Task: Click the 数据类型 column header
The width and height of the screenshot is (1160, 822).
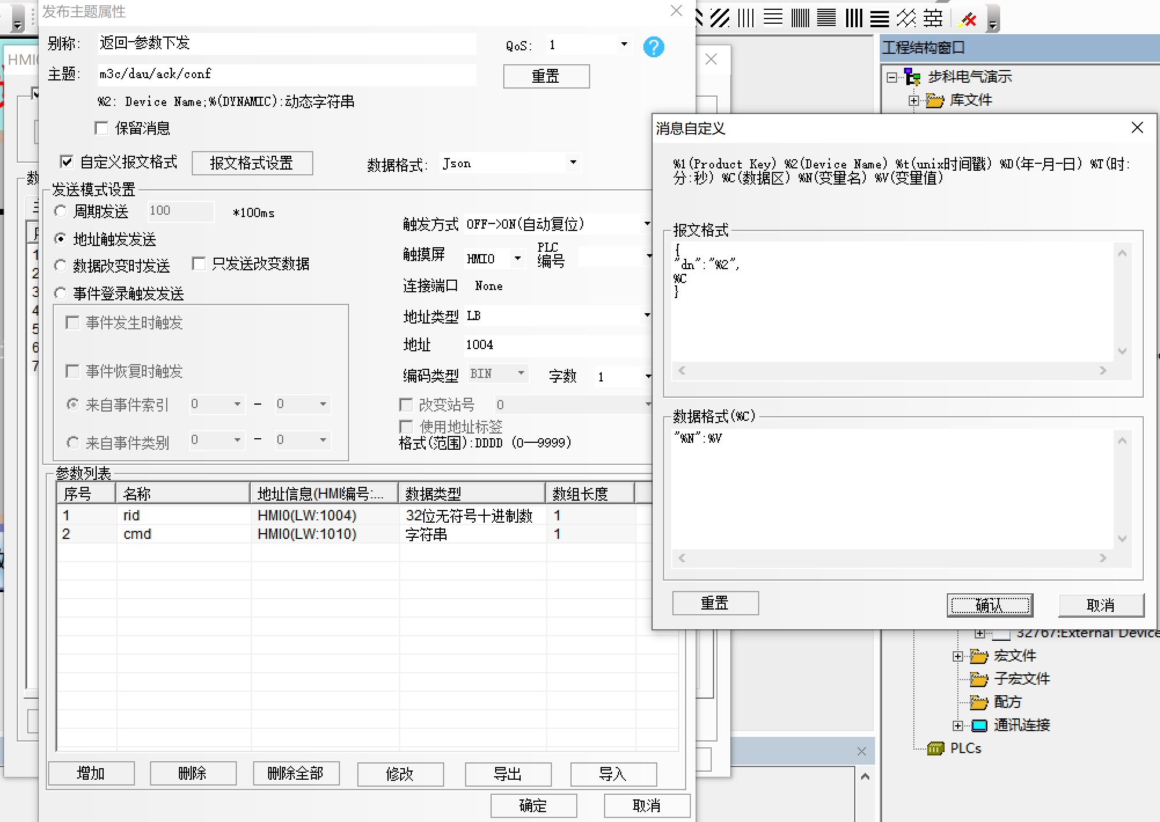Action: (471, 494)
